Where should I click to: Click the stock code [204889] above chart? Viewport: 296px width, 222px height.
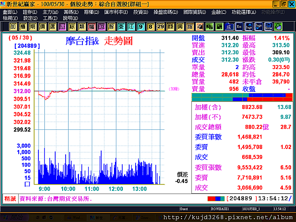[27, 46]
